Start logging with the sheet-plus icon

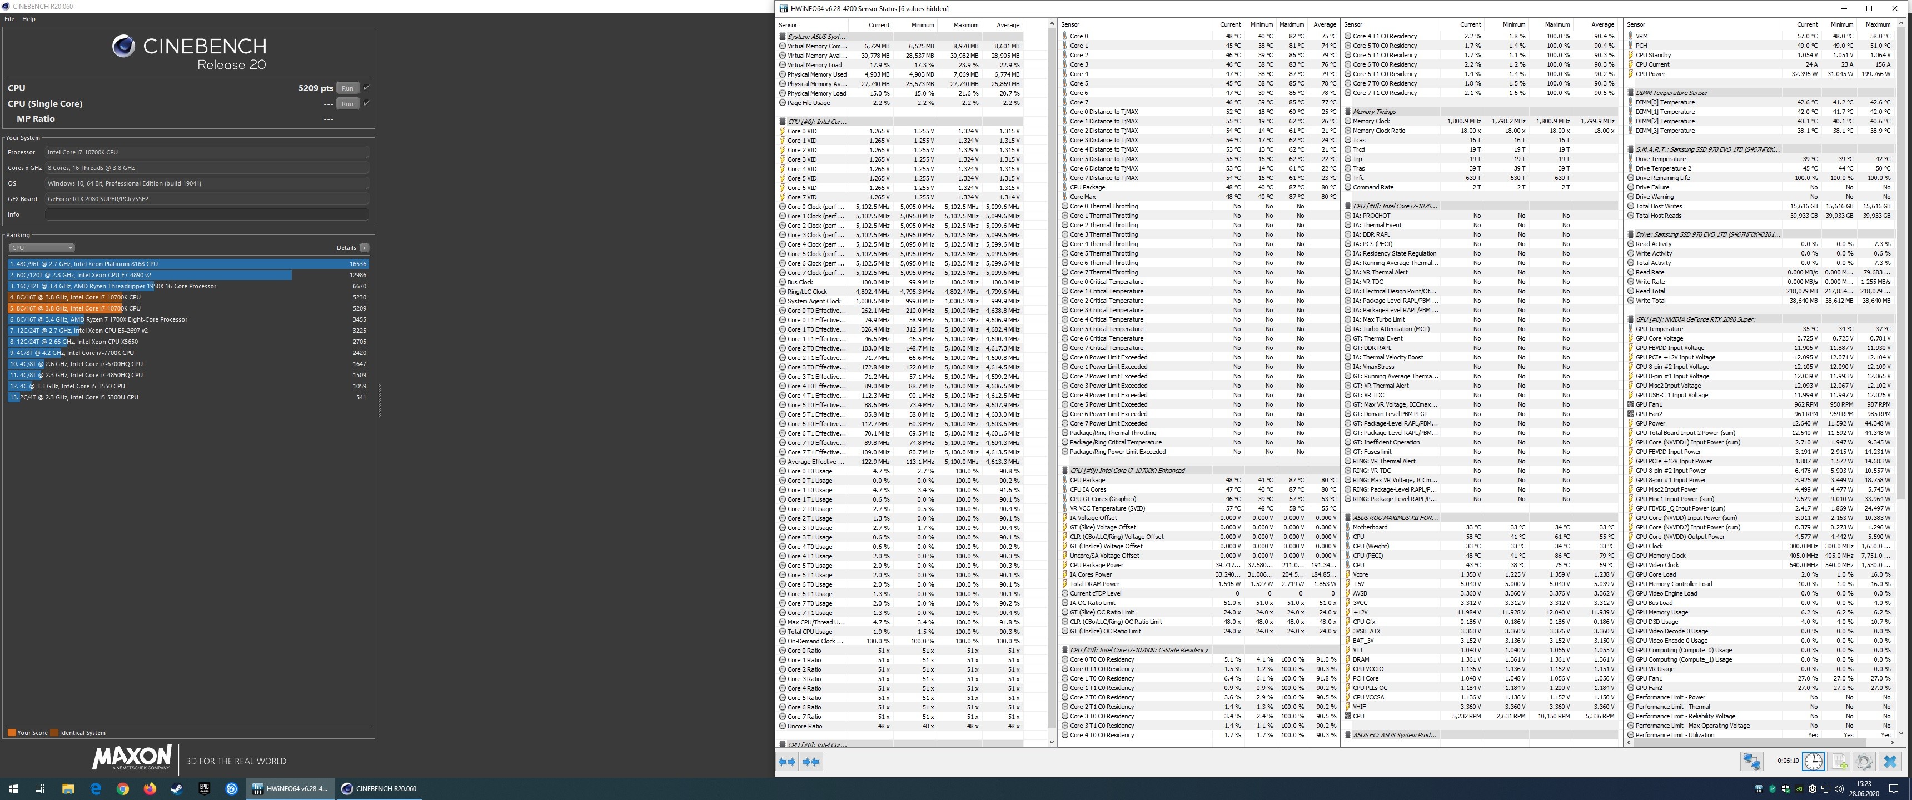pyautogui.click(x=1839, y=762)
